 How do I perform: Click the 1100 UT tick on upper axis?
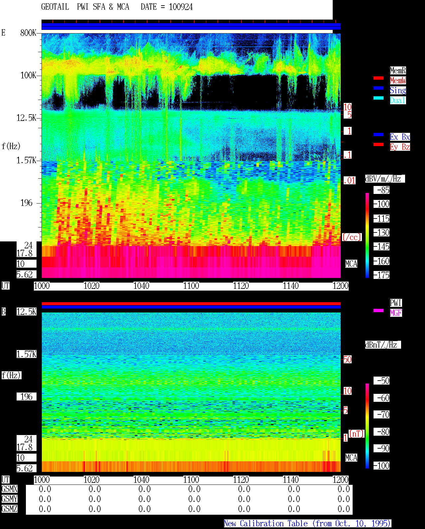click(191, 286)
